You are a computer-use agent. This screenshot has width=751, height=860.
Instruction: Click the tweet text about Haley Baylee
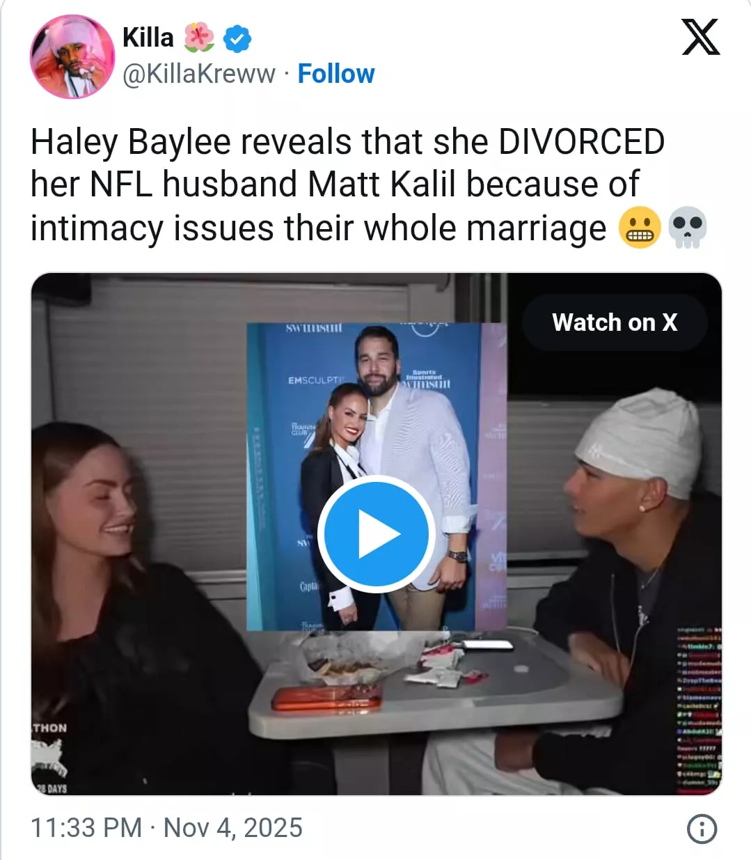(x=348, y=185)
